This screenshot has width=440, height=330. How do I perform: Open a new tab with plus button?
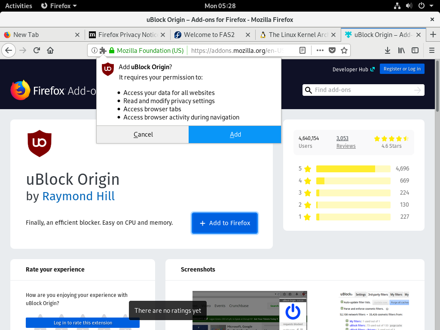click(x=433, y=34)
